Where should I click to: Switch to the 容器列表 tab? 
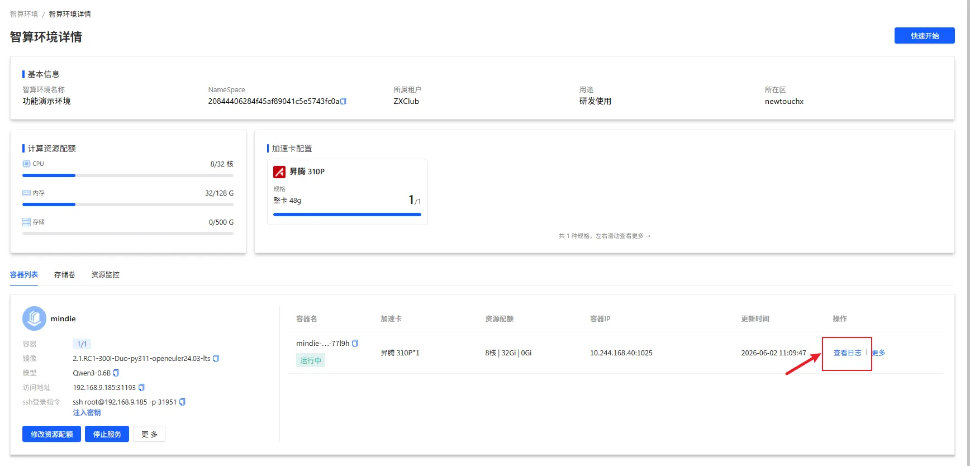point(24,274)
